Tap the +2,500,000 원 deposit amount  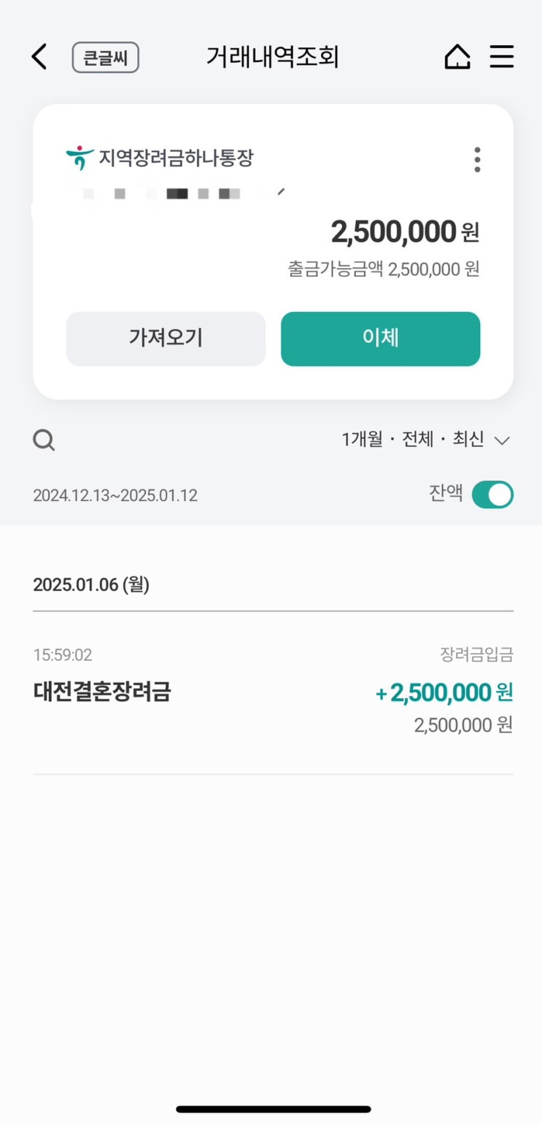click(444, 692)
